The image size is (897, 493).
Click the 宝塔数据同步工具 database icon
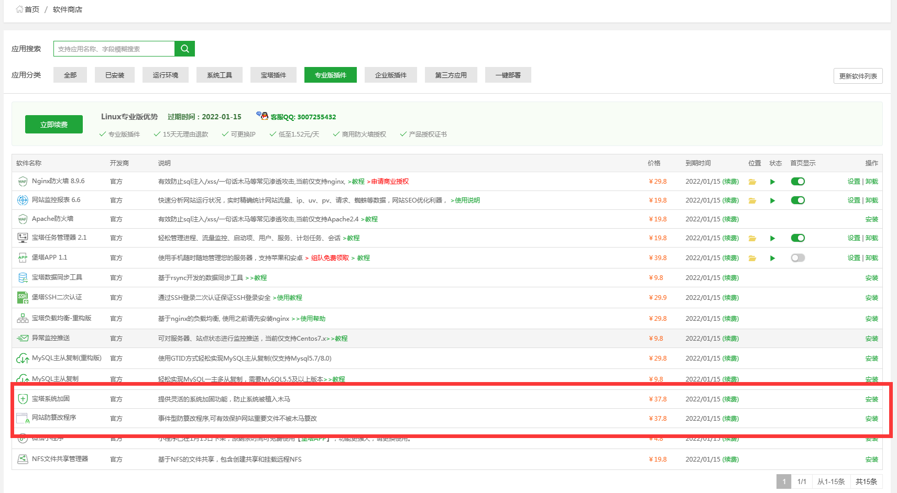click(x=23, y=277)
